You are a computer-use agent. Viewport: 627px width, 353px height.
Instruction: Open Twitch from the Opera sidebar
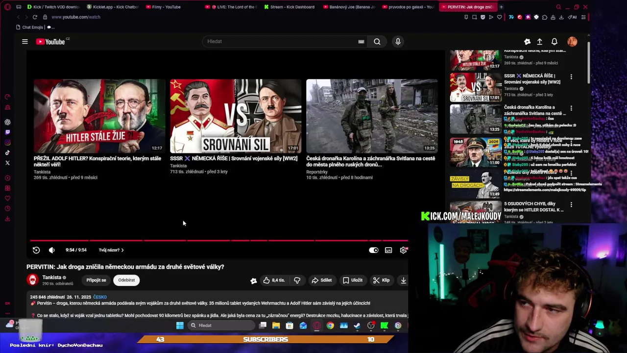pos(7,132)
